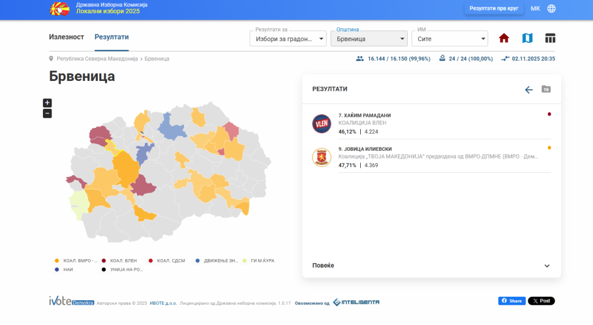
Task: Switch to the Излезност tab
Action: coord(67,37)
